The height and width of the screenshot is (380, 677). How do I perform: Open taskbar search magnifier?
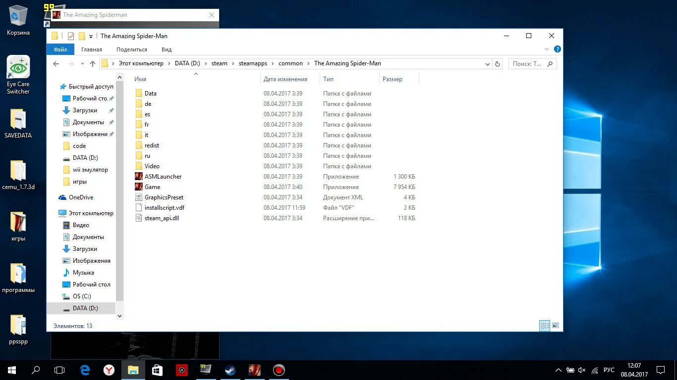(x=36, y=370)
